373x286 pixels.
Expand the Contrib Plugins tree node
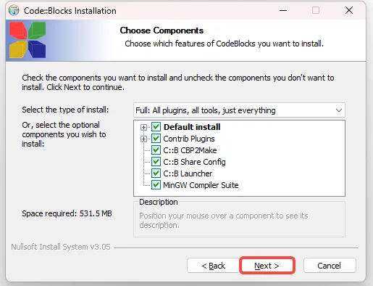point(143,139)
